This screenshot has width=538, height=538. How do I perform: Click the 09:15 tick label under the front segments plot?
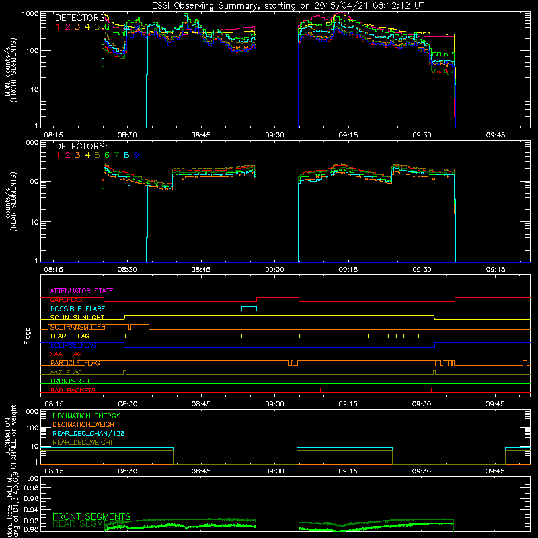coord(348,135)
